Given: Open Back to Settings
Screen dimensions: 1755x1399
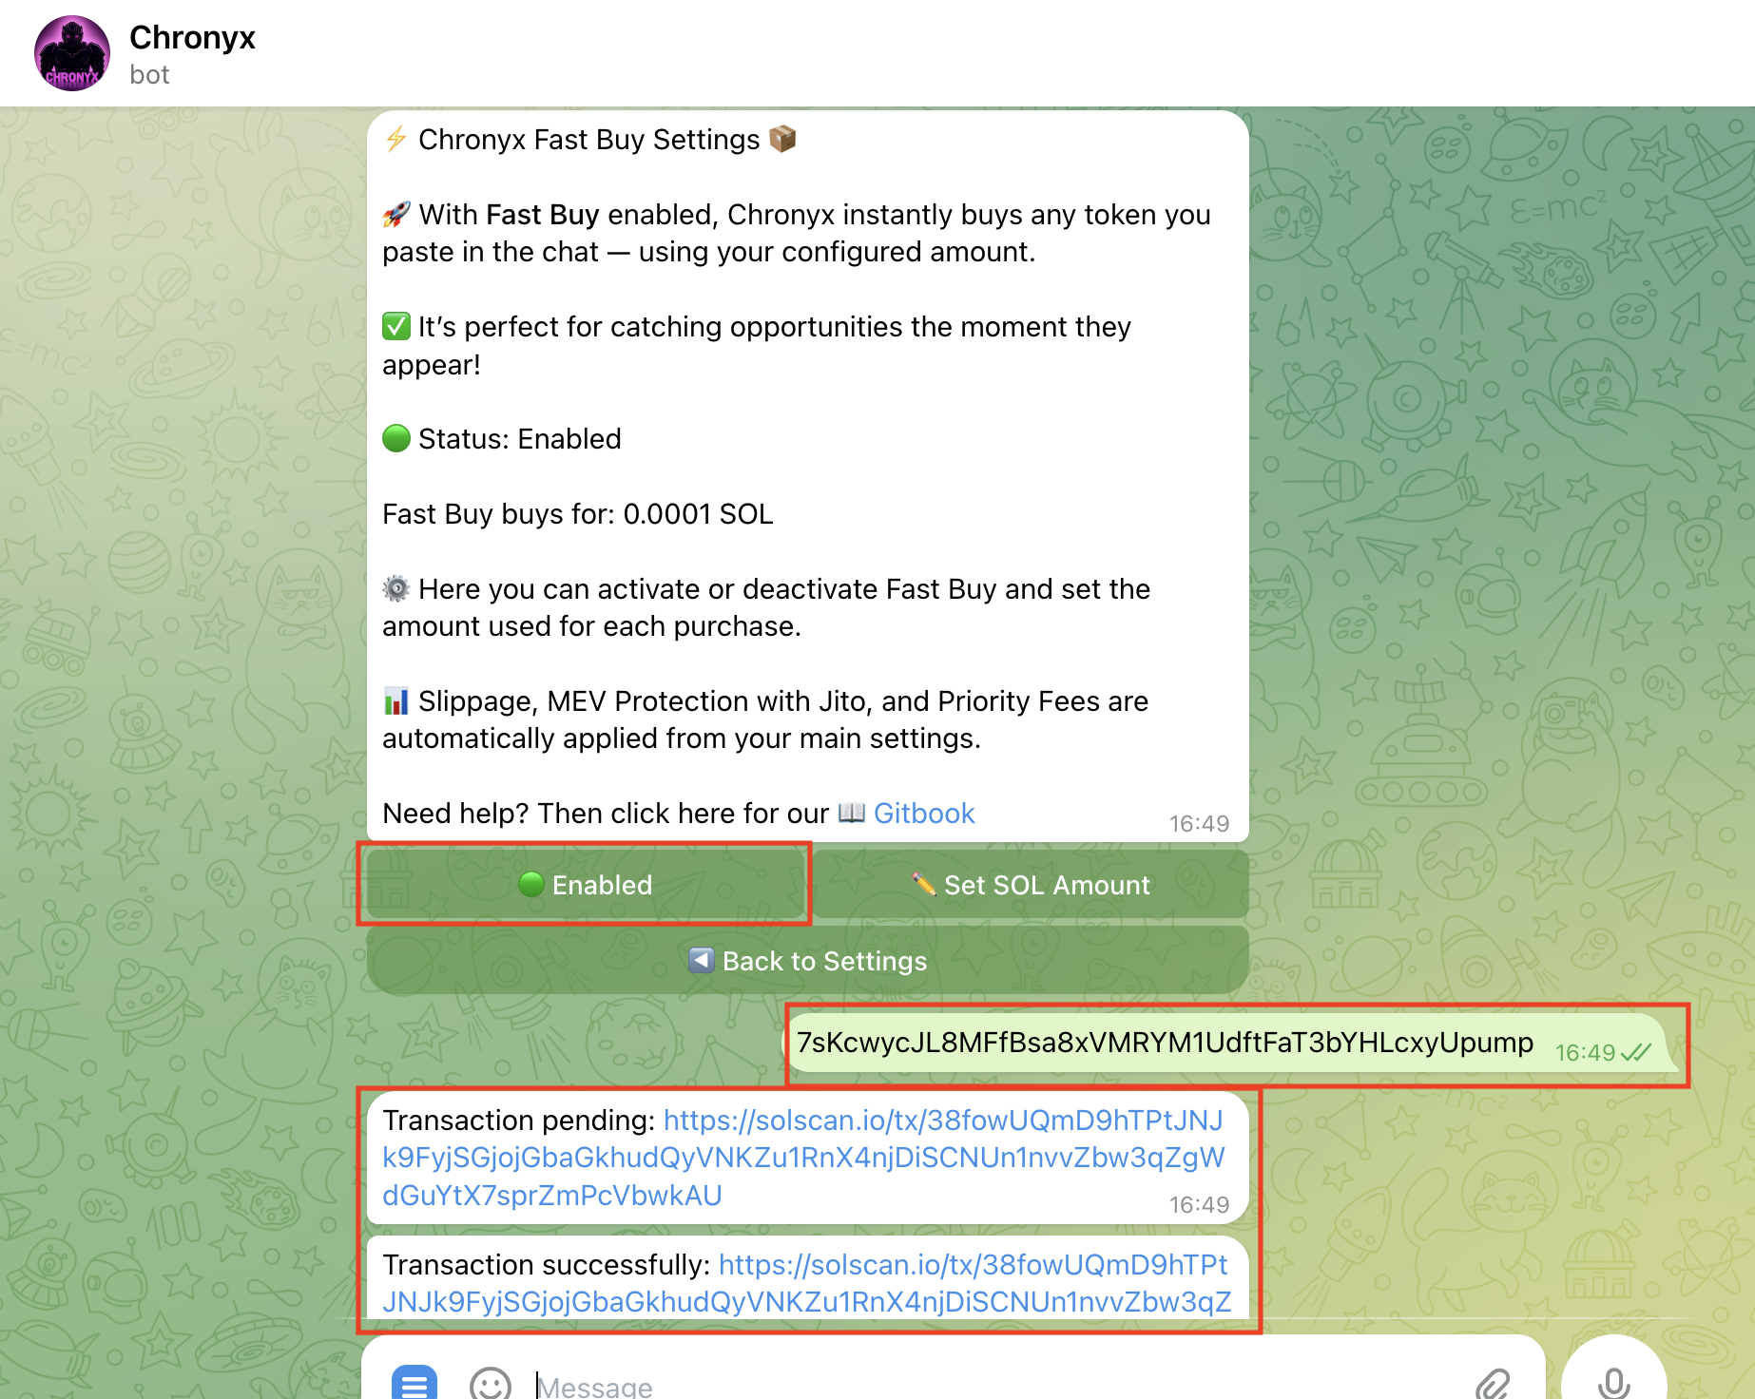Looking at the screenshot, I should (x=807, y=960).
